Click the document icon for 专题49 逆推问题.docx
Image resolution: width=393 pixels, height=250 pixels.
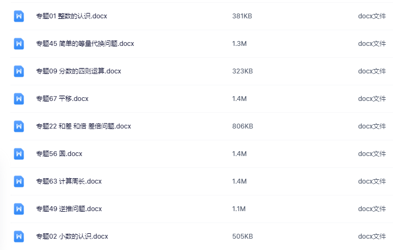pos(19,209)
